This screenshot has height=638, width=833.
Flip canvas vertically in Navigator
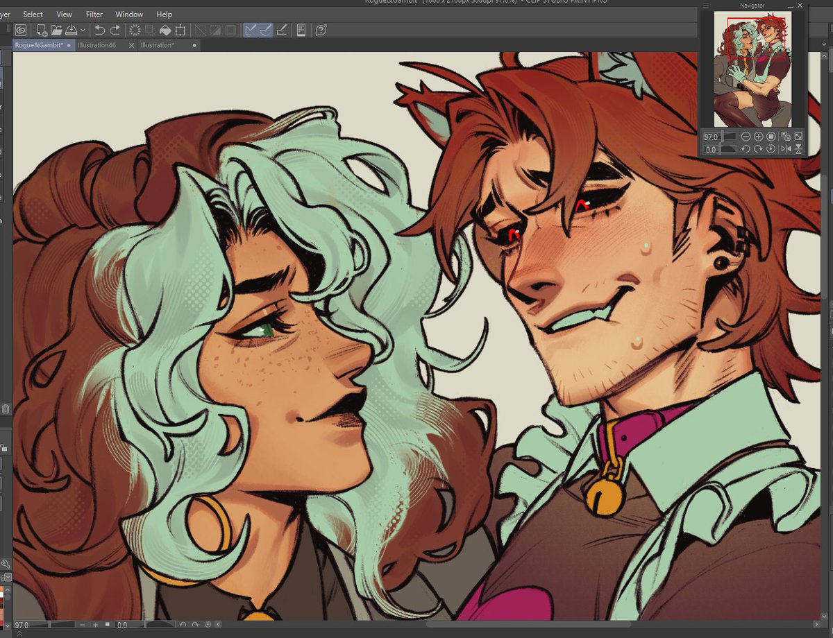pyautogui.click(x=798, y=149)
